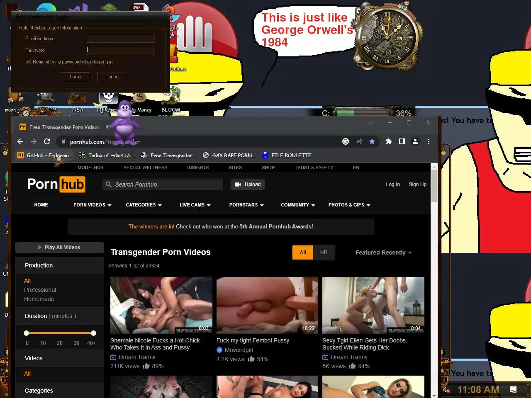This screenshot has height=398, width=531.
Task: Go back using the browser back arrow
Action: tap(20, 141)
